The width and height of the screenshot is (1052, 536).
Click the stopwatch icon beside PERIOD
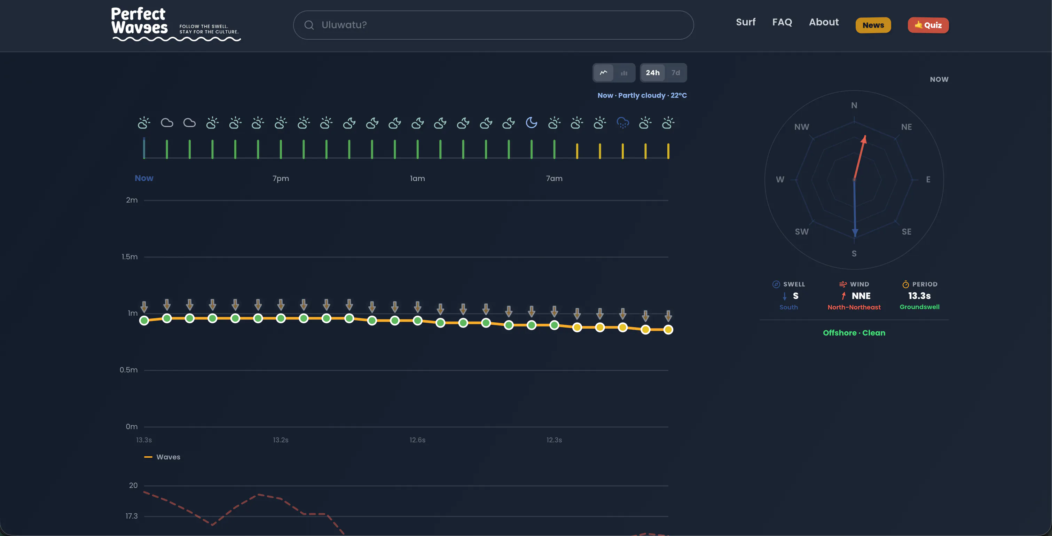click(905, 284)
